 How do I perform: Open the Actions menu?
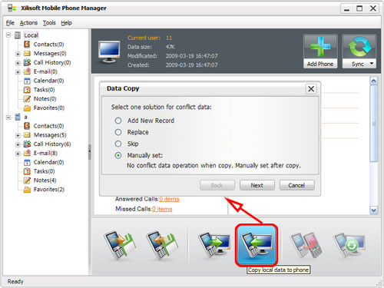pyautogui.click(x=28, y=23)
